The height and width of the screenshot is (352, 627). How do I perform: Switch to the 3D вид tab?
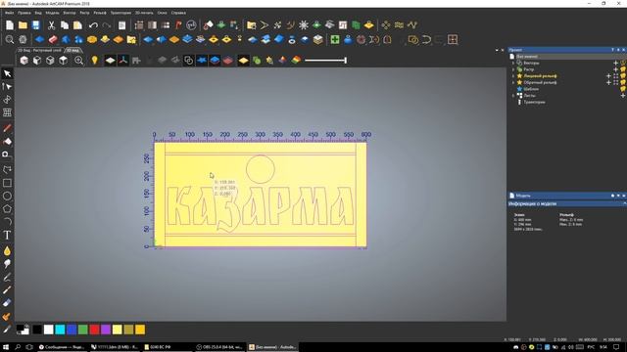coord(72,50)
